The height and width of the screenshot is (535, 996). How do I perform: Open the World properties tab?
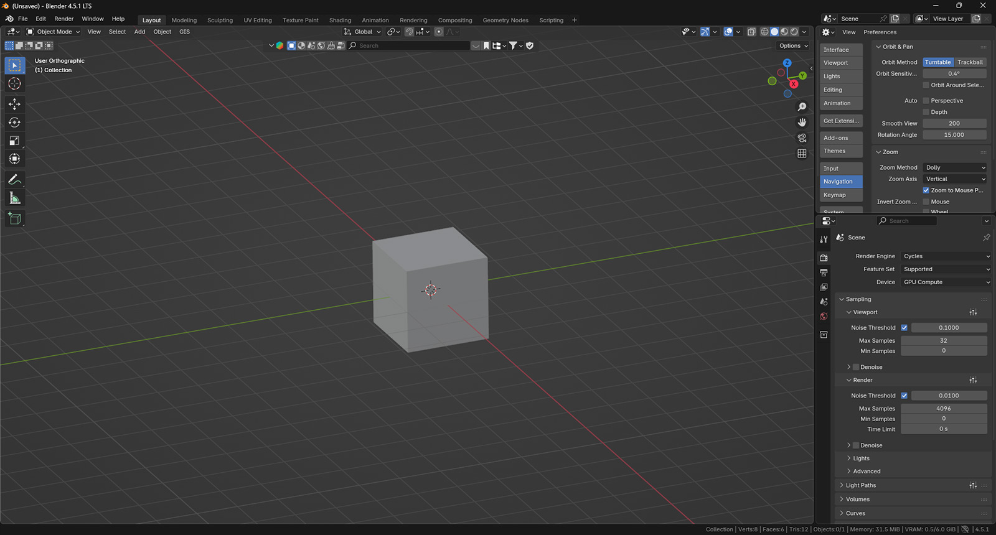[x=824, y=317]
